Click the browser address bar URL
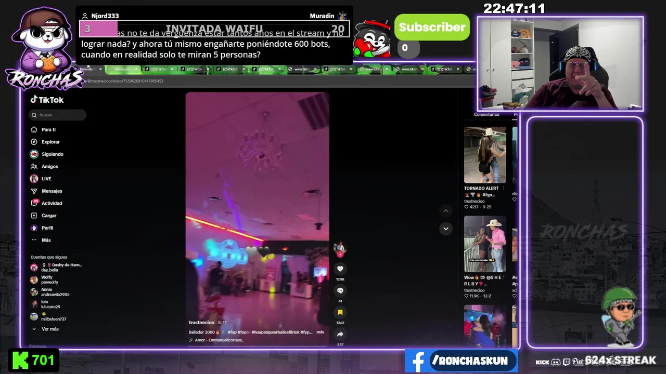The width and height of the screenshot is (666, 374). [x=125, y=81]
